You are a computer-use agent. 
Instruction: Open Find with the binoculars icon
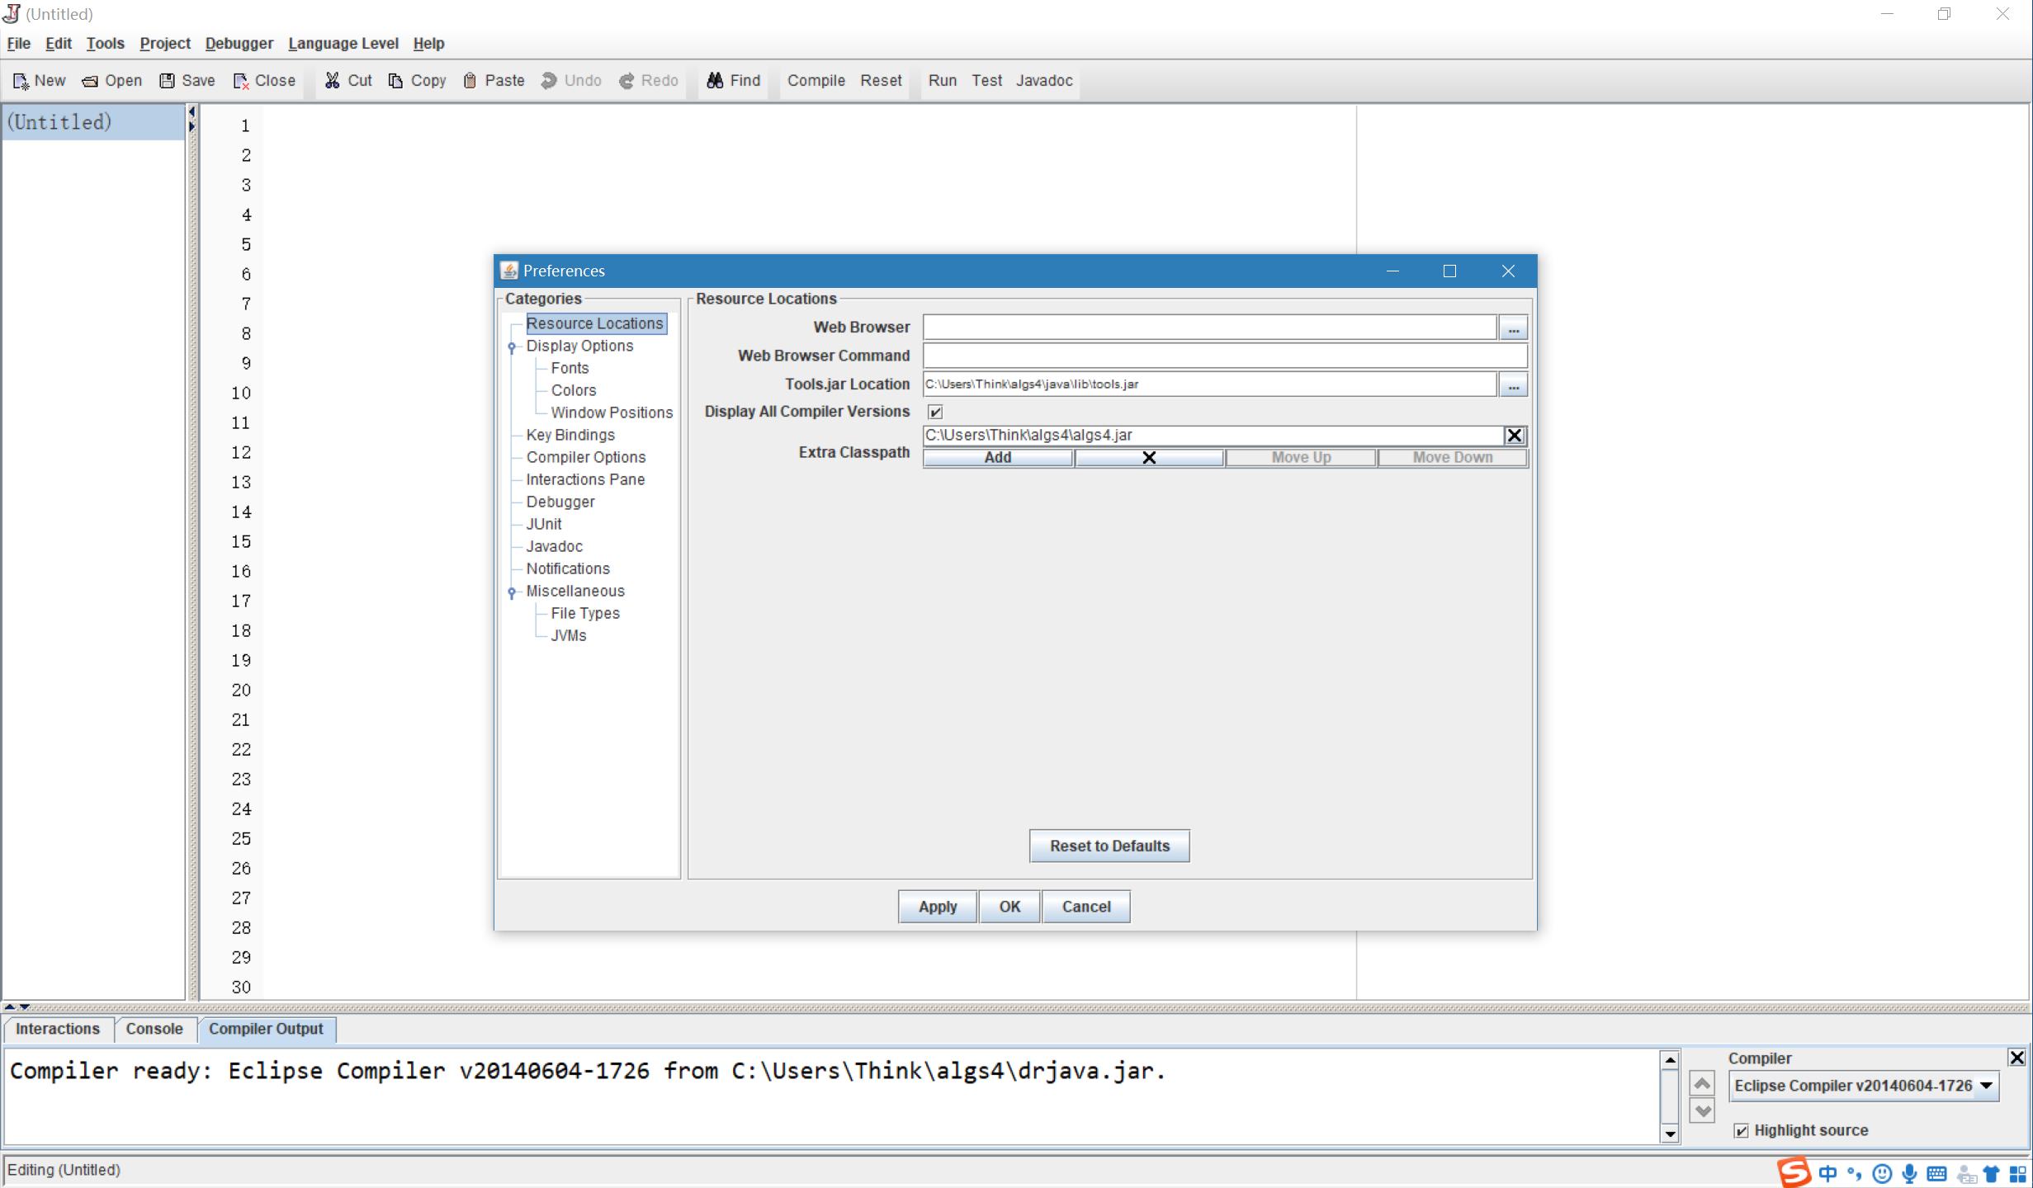[715, 80]
